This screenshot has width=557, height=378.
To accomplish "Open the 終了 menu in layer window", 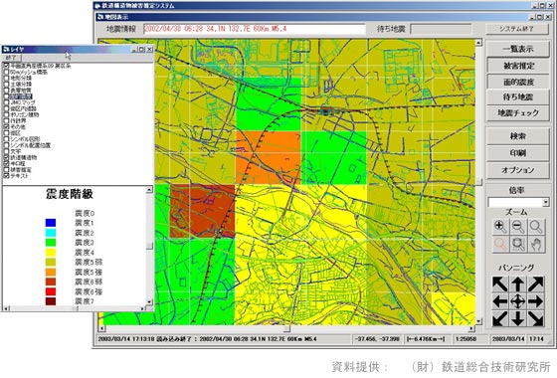I will (x=11, y=58).
